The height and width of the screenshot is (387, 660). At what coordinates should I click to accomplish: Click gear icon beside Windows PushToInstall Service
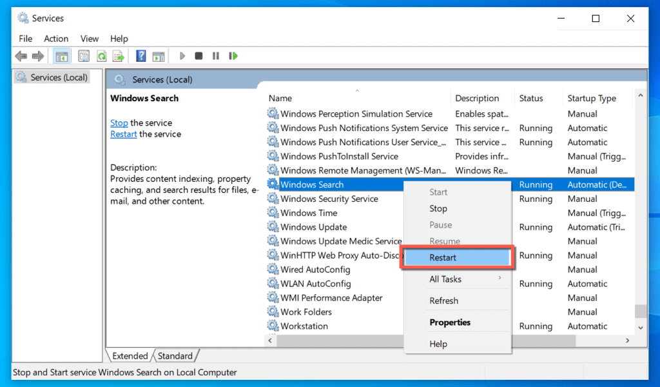click(273, 156)
